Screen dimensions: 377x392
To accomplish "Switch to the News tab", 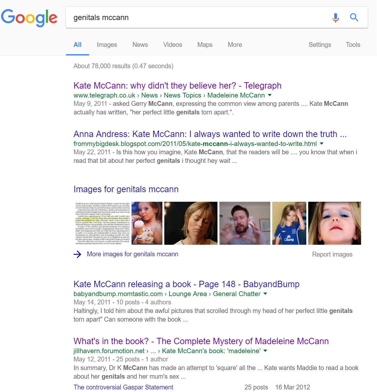I will (x=140, y=45).
